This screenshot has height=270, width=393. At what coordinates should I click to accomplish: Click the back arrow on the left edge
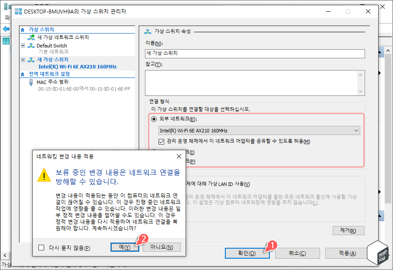coord(5,30)
